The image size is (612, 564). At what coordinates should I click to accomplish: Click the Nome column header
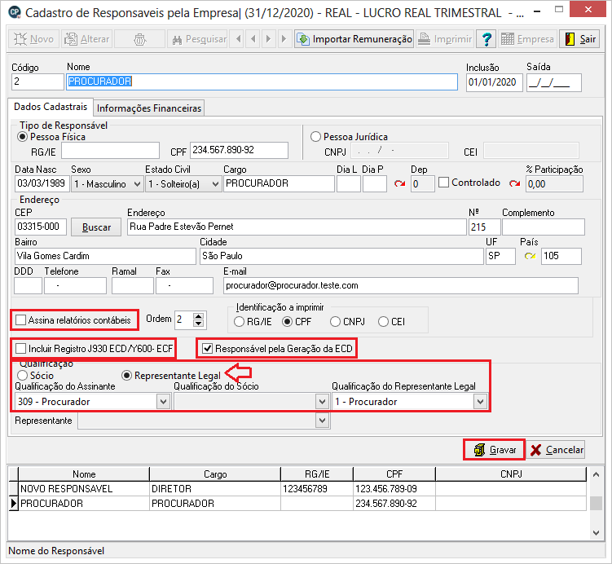pyautogui.click(x=84, y=474)
